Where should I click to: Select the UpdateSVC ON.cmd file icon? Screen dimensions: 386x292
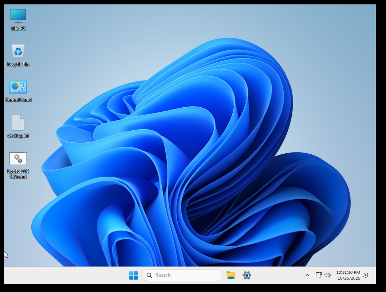[x=18, y=165]
